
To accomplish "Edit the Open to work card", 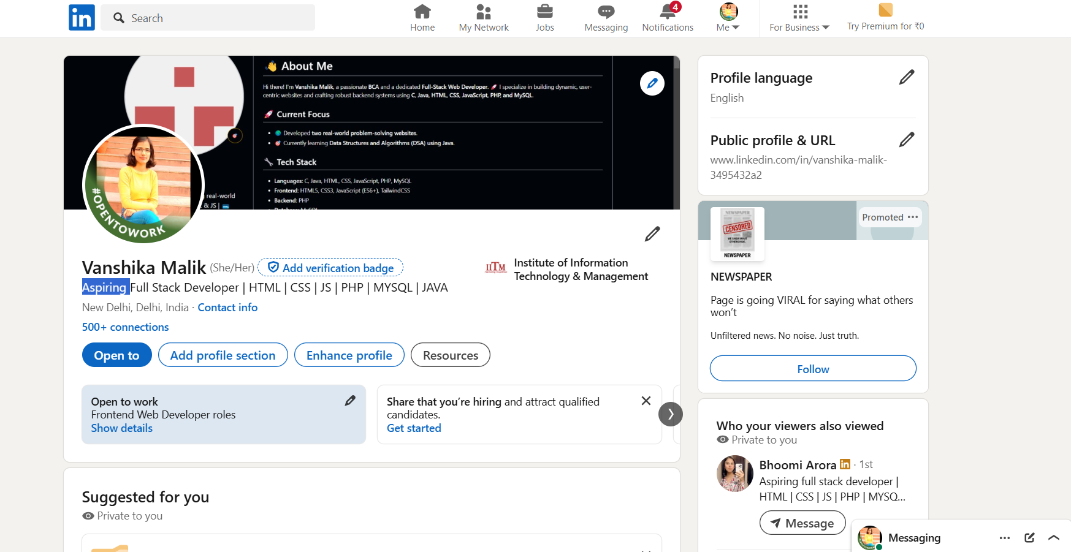I will click(350, 401).
